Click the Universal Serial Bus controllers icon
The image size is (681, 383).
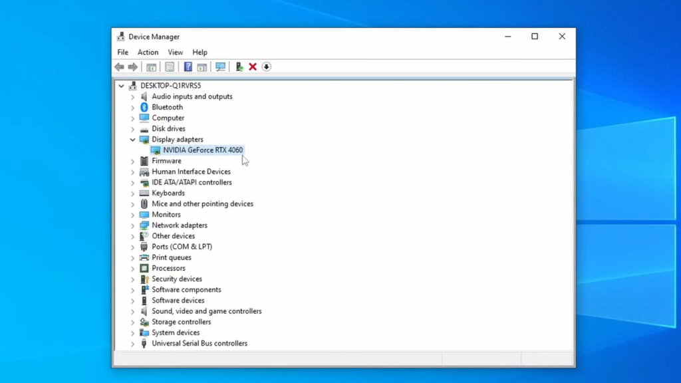click(x=144, y=344)
